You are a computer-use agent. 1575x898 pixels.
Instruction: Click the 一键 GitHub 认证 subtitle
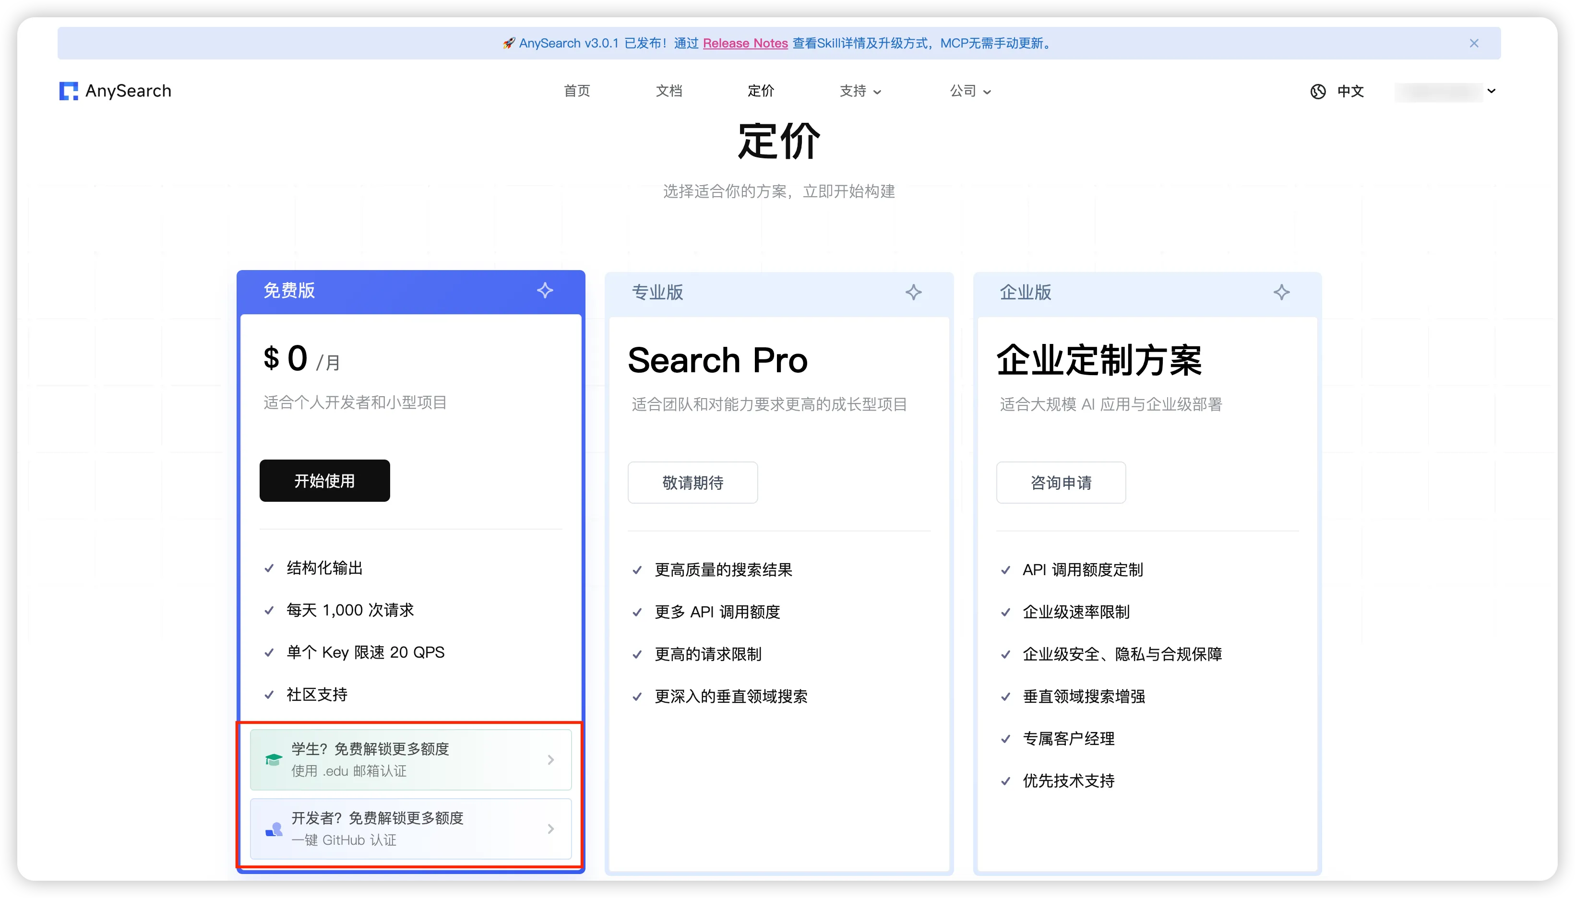[344, 840]
